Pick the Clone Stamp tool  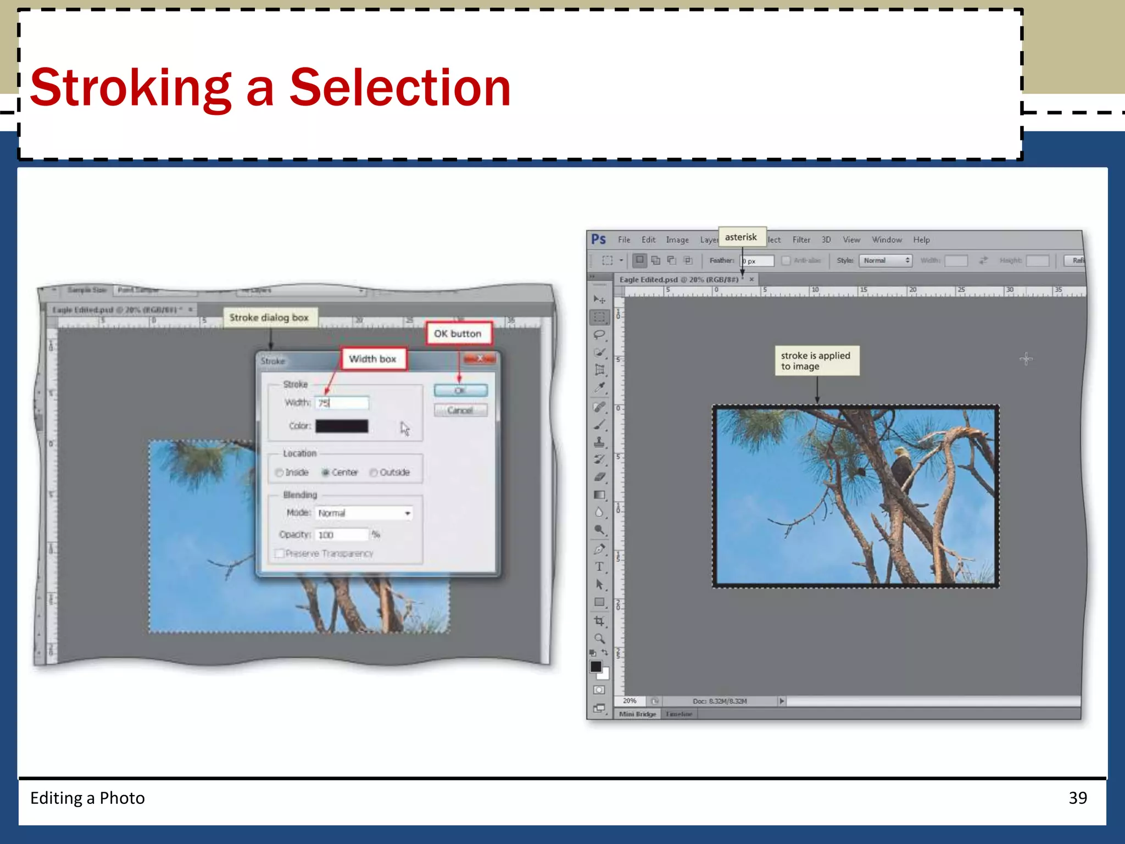click(599, 441)
